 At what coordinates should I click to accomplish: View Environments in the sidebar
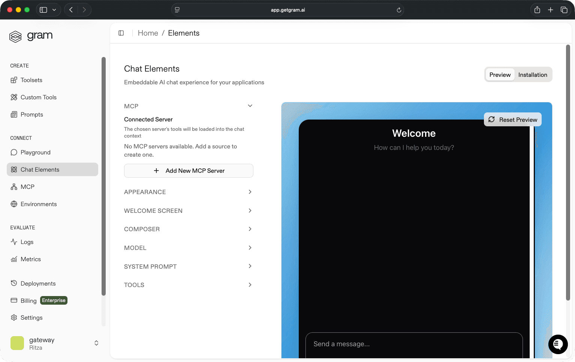(39, 204)
